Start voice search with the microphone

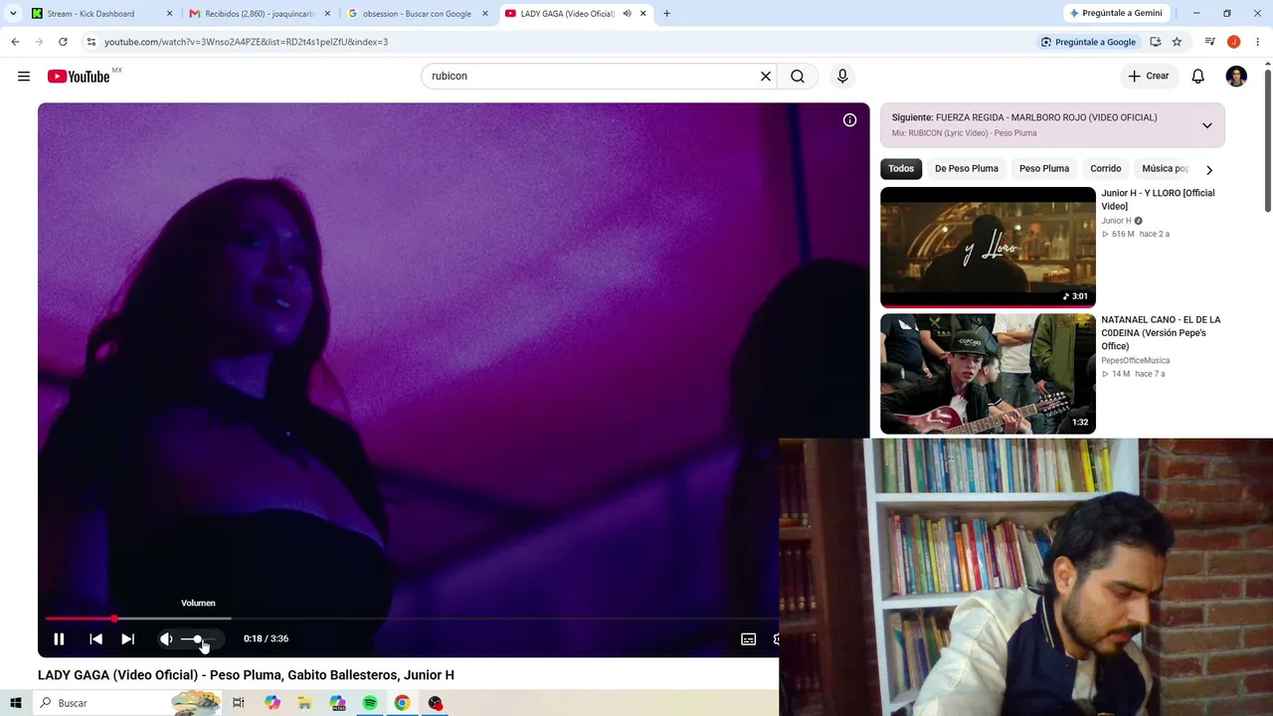point(842,77)
